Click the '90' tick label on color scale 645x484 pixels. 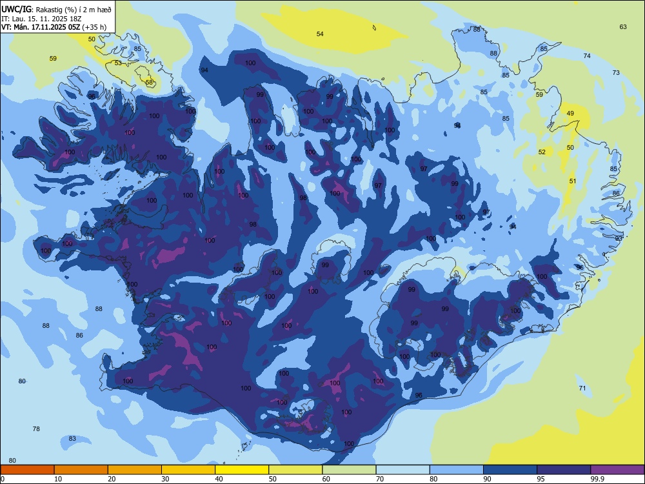488,479
